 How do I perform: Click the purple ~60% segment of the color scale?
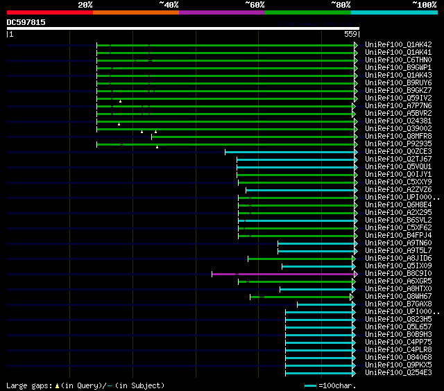(222, 12)
